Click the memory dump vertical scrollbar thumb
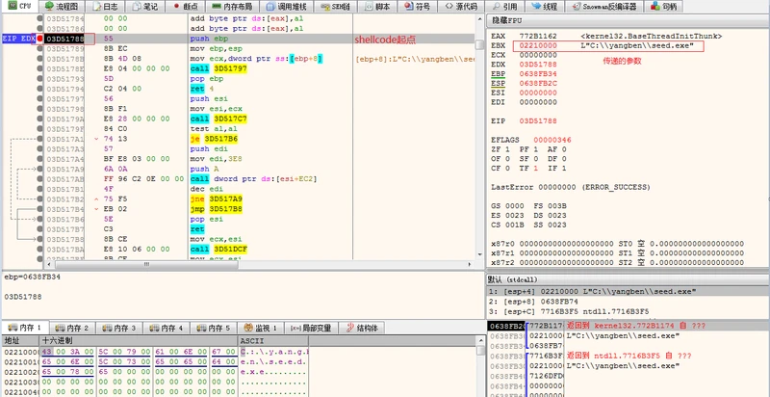770x397 pixels. pyautogui.click(x=480, y=351)
